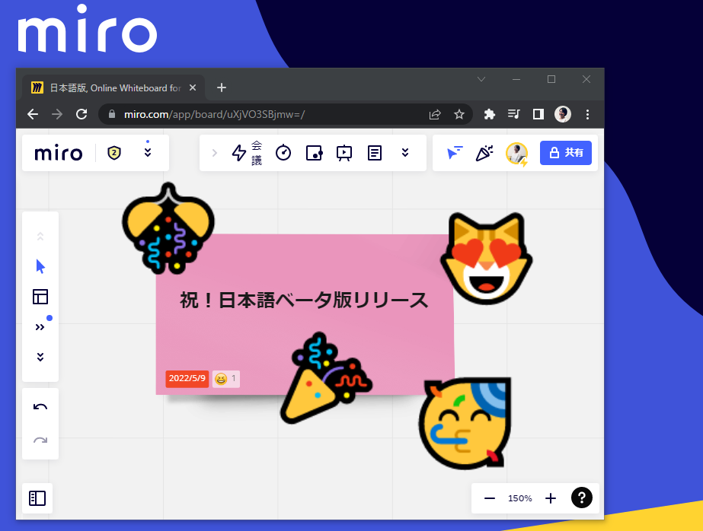This screenshot has height=531, width=703.
Task: Go back in the browser
Action: pos(33,114)
